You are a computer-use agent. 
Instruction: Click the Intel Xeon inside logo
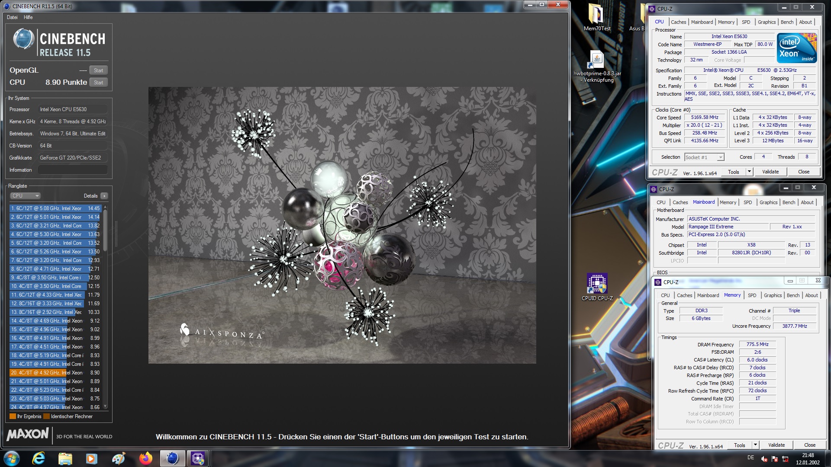[x=797, y=48]
